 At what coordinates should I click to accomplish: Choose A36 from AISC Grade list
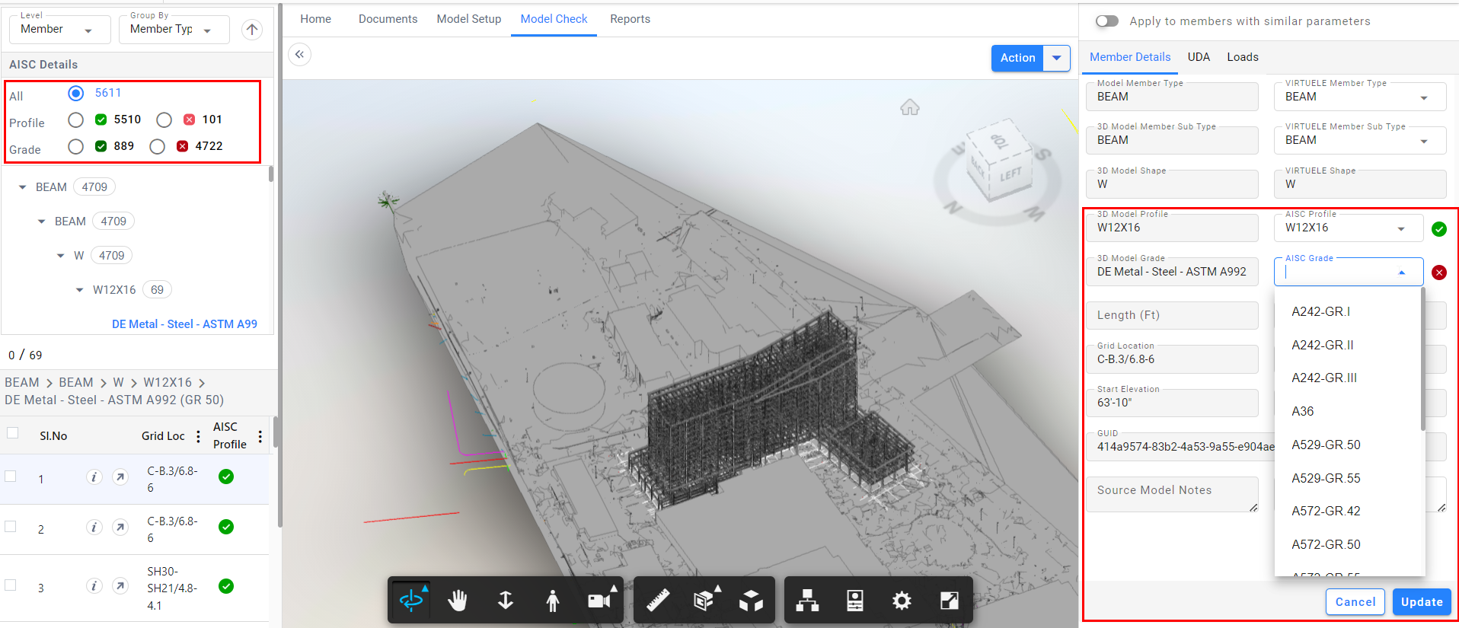click(1348, 411)
